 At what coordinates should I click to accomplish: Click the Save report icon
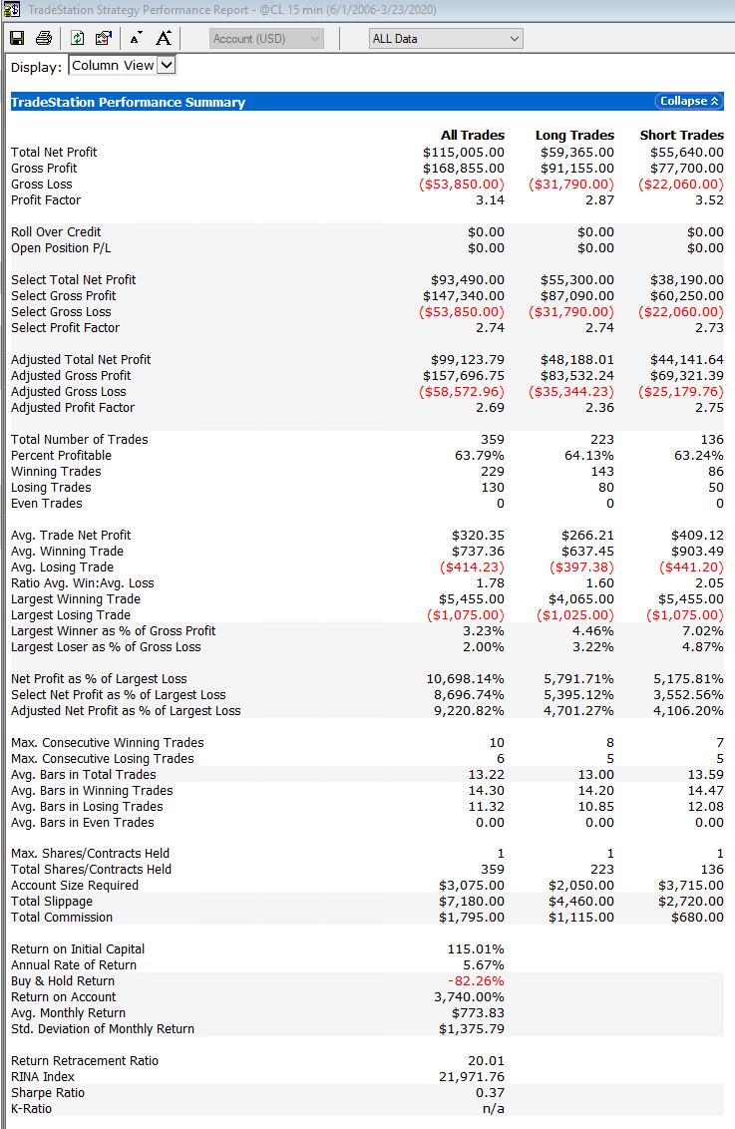pos(17,39)
